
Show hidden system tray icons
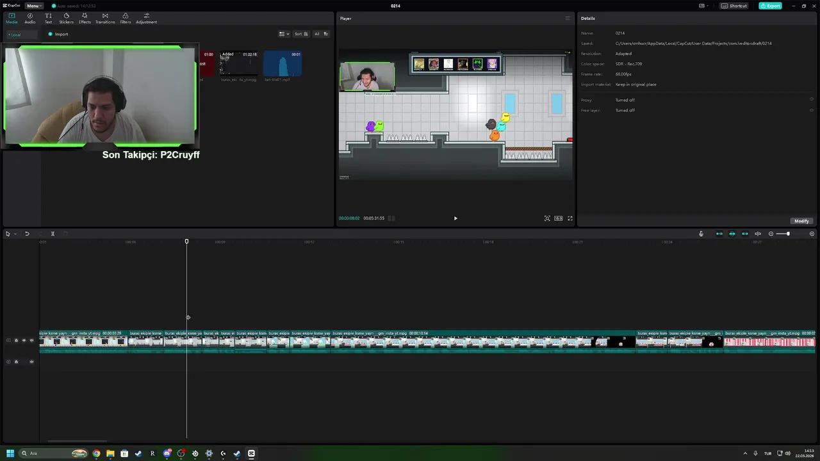[745, 453]
